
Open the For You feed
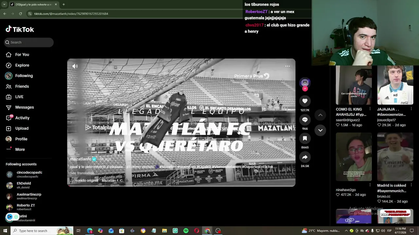pos(17,55)
